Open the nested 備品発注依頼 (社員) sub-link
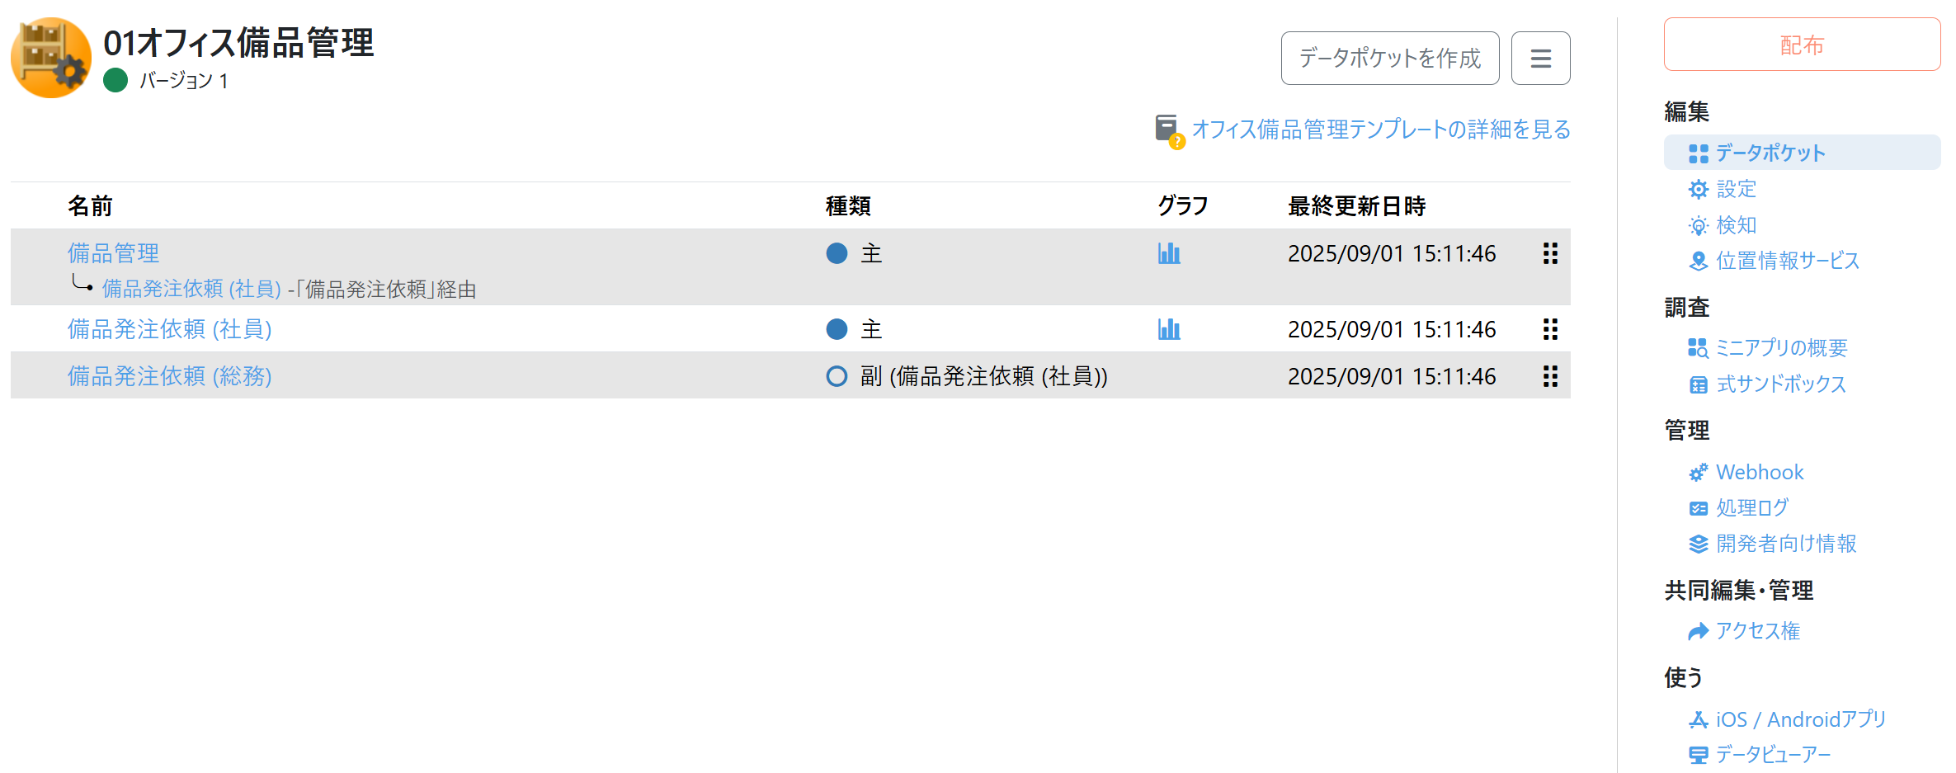Viewport: 1956px width, 773px height. coord(191,289)
